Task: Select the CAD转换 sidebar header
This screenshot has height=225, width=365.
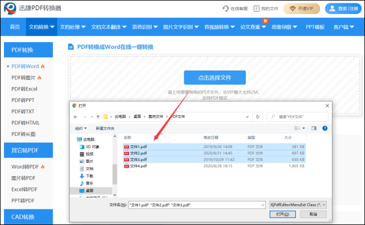Action: tap(29, 217)
